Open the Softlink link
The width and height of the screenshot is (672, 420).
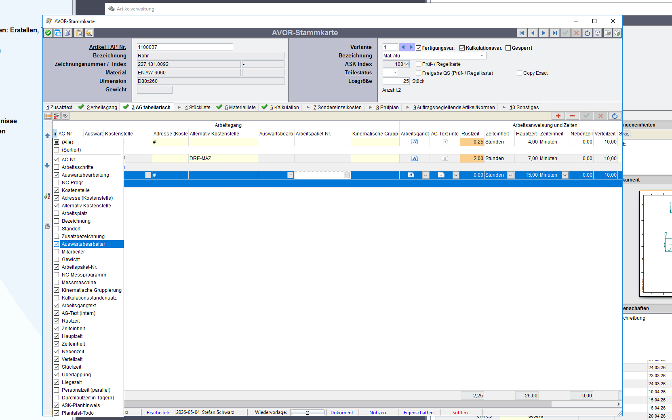[x=460, y=413]
